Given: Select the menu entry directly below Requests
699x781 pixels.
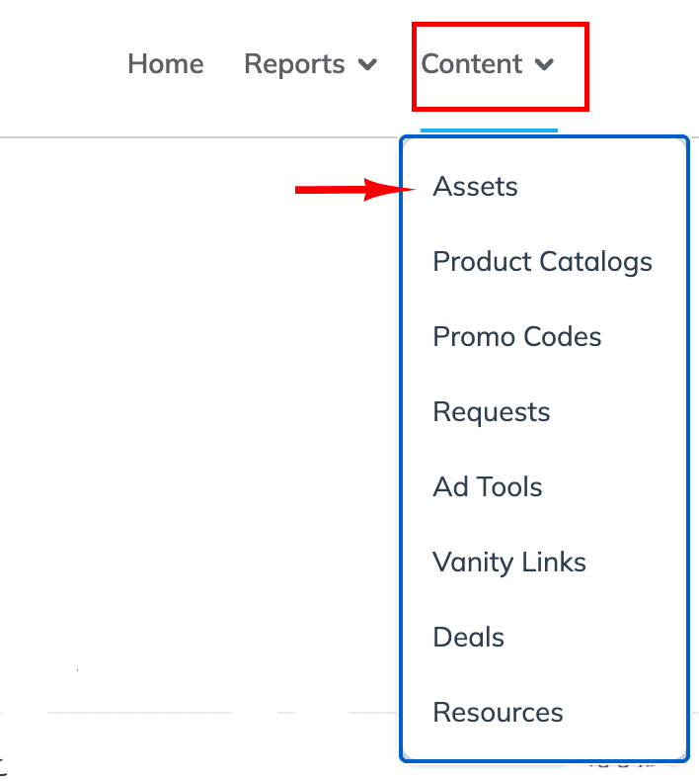Looking at the screenshot, I should point(487,487).
